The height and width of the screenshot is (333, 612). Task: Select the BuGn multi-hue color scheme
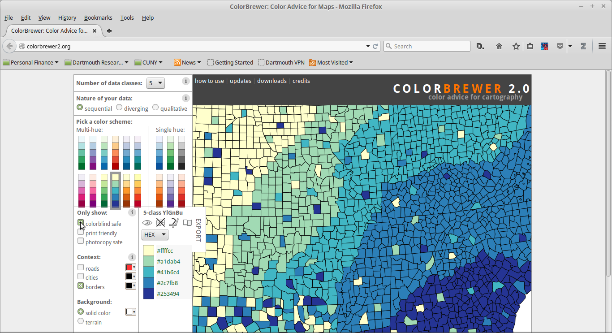82,153
